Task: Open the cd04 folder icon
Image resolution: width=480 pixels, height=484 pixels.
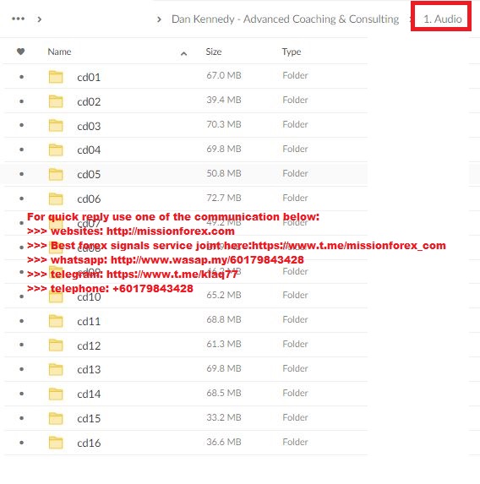Action: [56, 150]
